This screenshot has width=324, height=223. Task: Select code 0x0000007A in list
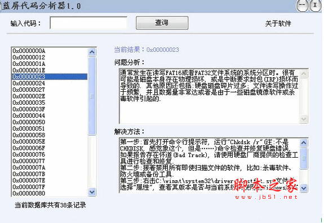(50, 167)
